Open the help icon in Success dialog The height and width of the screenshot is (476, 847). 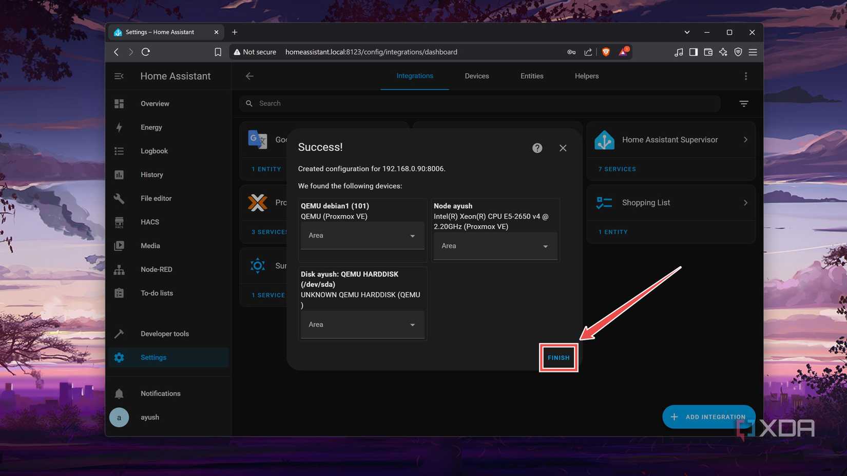pyautogui.click(x=537, y=148)
